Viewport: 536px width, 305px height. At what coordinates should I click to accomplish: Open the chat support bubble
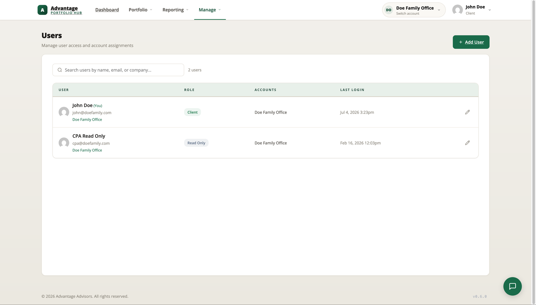[x=512, y=286]
